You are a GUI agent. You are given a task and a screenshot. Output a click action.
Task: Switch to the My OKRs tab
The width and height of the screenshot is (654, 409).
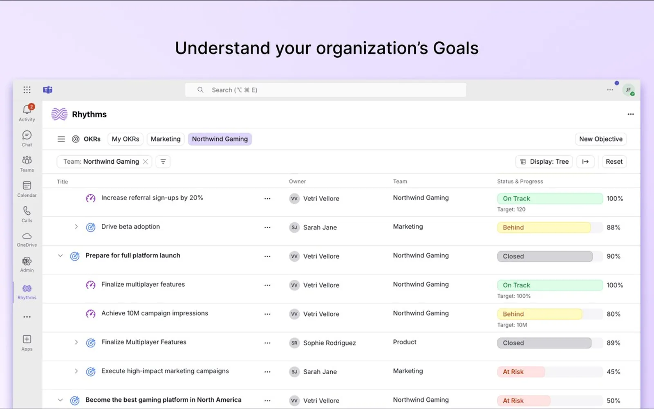click(125, 139)
